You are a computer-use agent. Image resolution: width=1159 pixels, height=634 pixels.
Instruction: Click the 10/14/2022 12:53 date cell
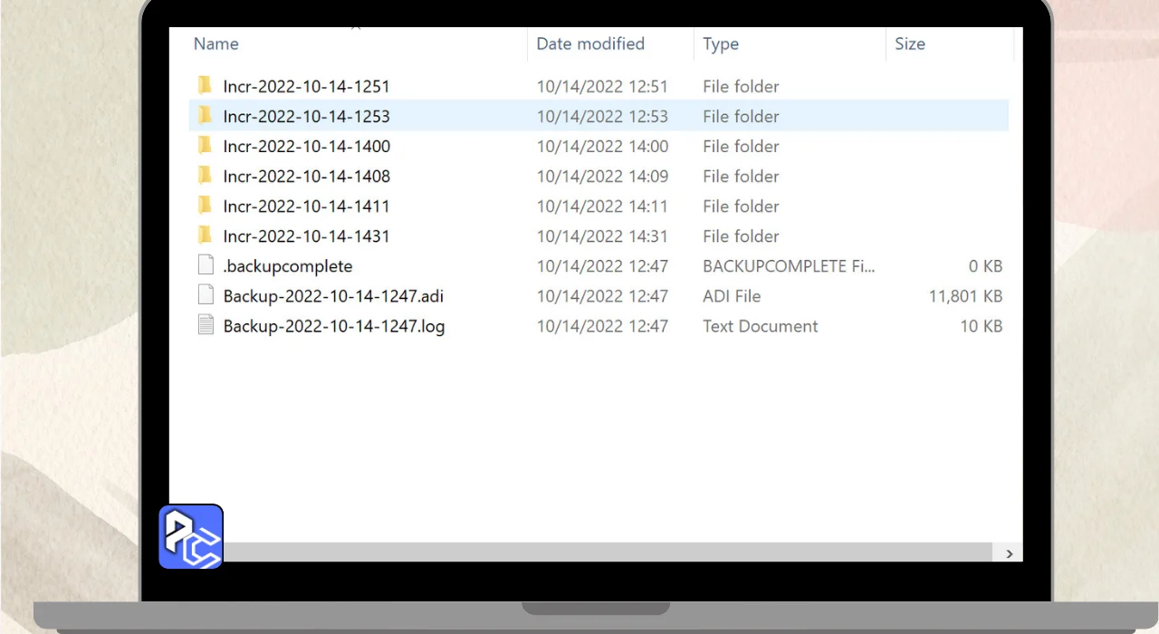coord(602,117)
